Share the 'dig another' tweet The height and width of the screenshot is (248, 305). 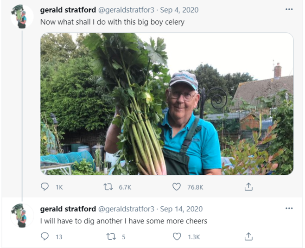coord(248,237)
